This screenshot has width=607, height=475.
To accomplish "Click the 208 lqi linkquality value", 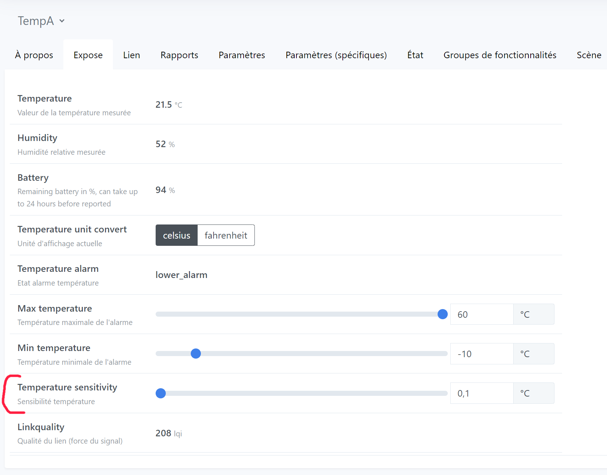I will click(169, 433).
